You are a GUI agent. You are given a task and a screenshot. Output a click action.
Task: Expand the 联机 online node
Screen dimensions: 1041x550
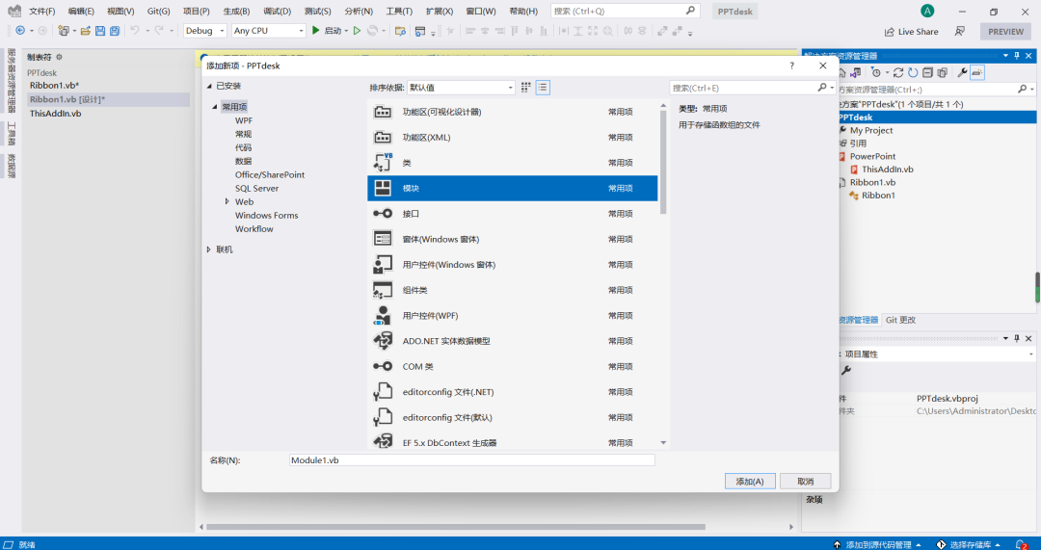(208, 249)
